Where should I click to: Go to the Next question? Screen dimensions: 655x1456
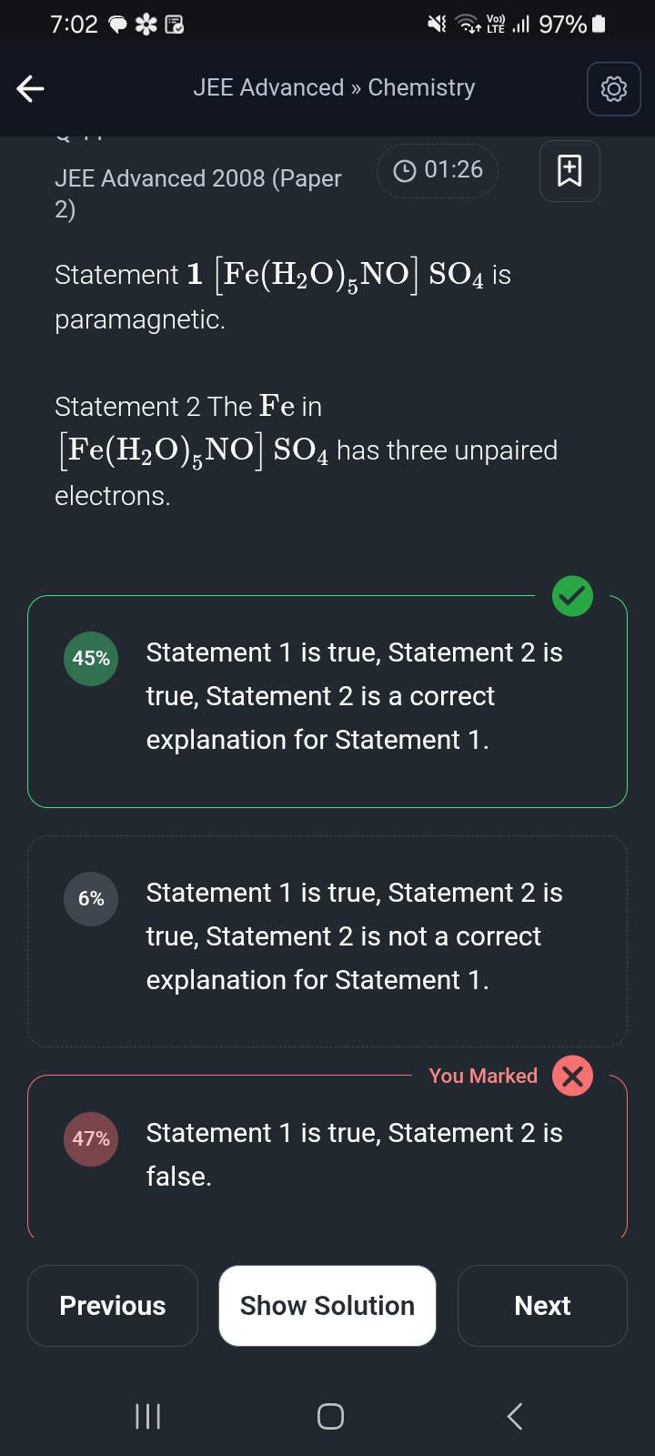(x=542, y=1306)
